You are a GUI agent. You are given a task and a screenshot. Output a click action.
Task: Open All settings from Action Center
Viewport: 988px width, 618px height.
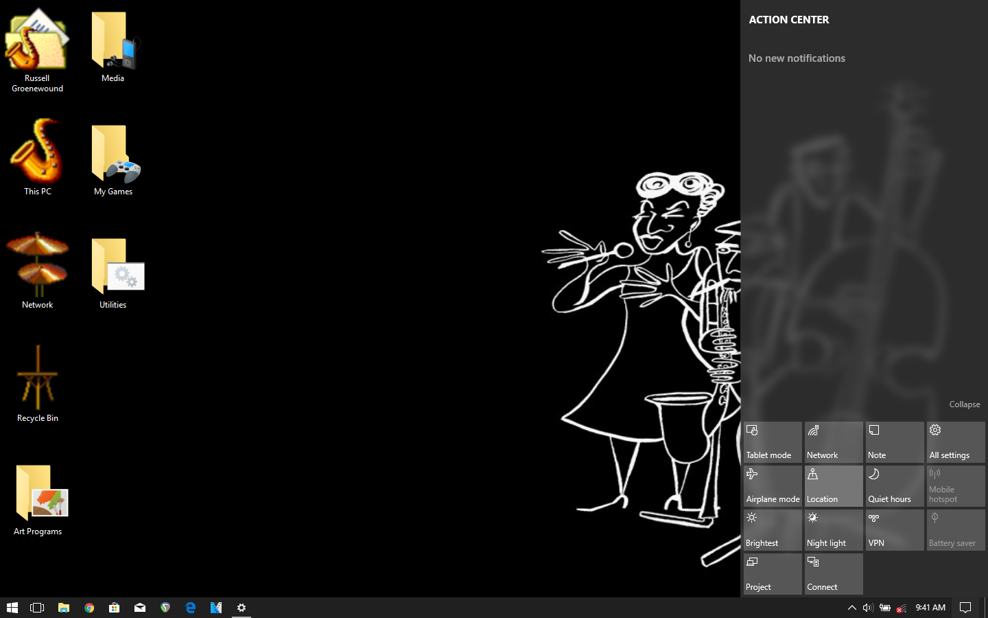[x=955, y=442]
